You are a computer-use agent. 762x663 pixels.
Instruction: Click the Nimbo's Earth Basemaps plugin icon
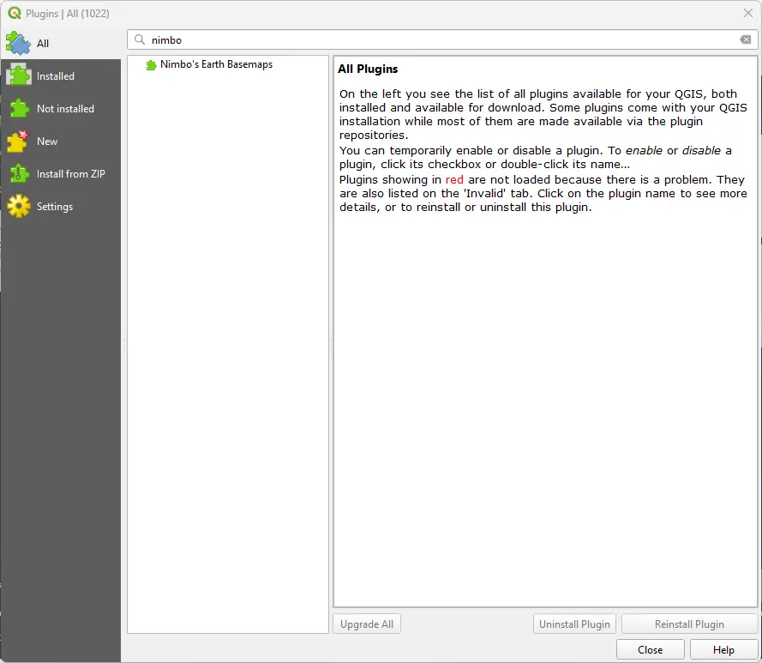151,64
